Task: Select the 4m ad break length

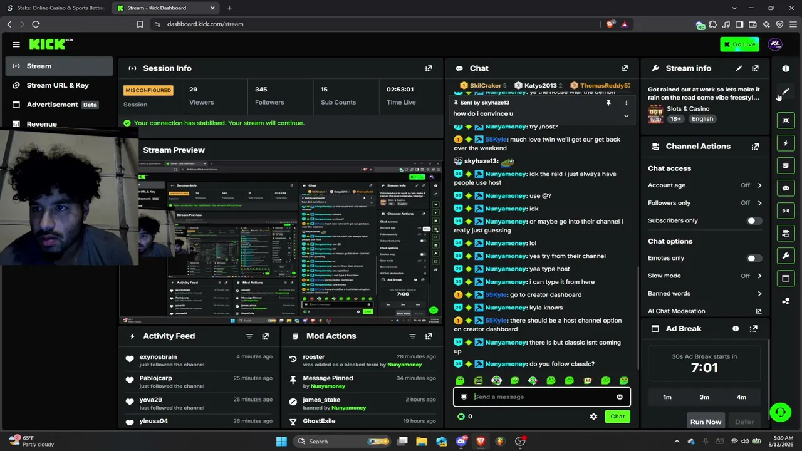Action: click(x=741, y=397)
